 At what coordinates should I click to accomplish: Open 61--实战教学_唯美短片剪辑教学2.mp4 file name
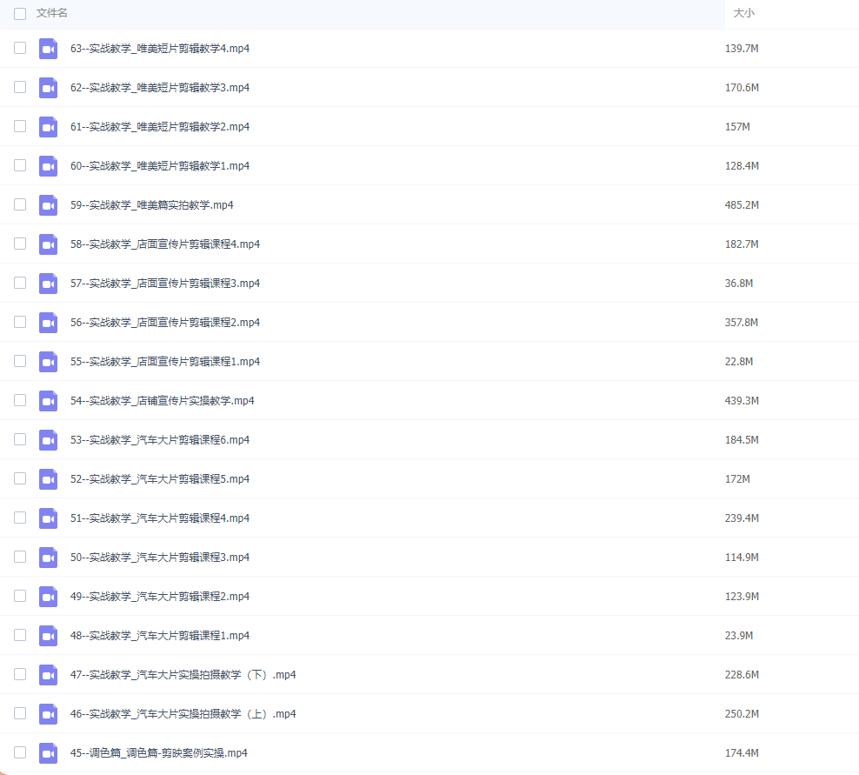(160, 127)
